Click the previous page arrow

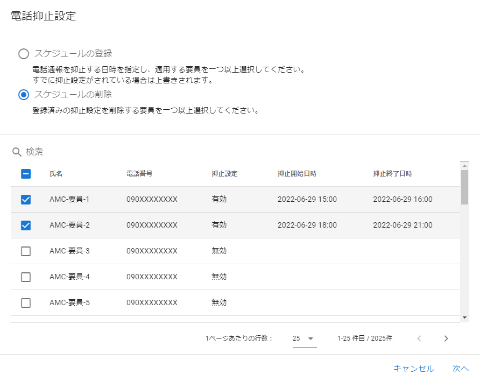tap(419, 338)
